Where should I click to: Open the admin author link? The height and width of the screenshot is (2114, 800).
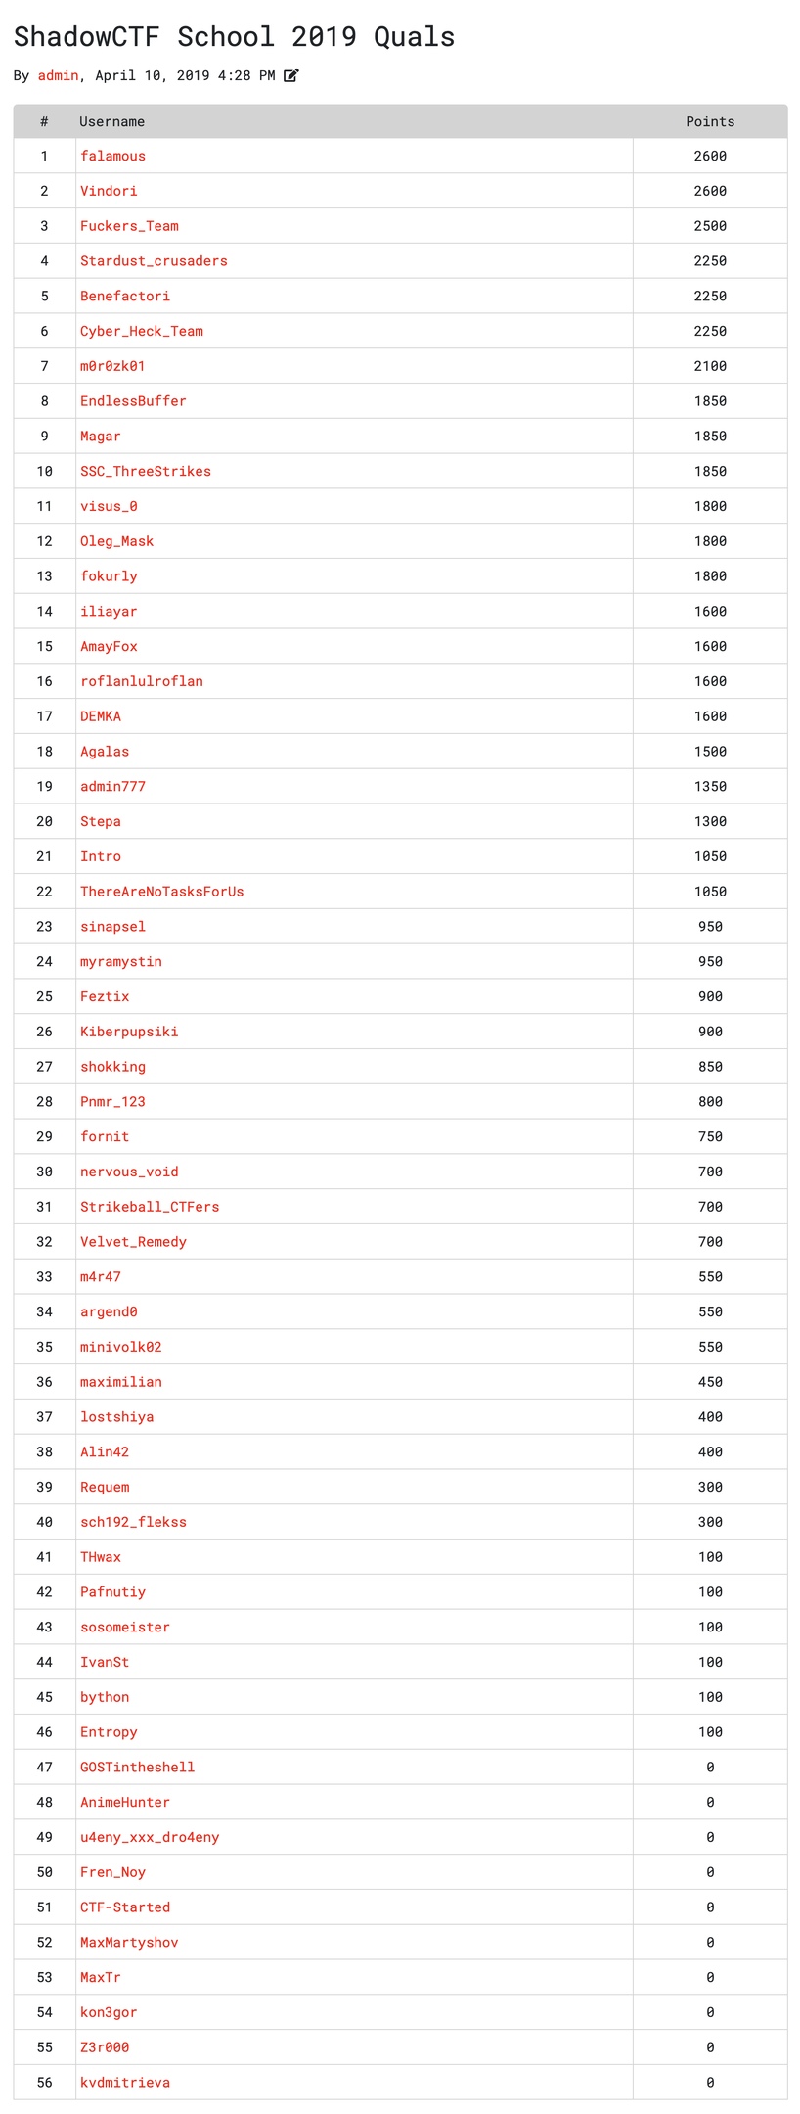(58, 75)
